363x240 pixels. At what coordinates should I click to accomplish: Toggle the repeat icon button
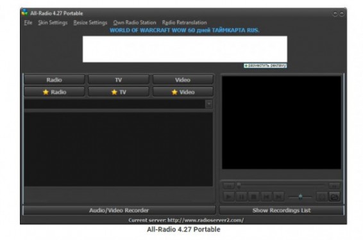click(335, 197)
